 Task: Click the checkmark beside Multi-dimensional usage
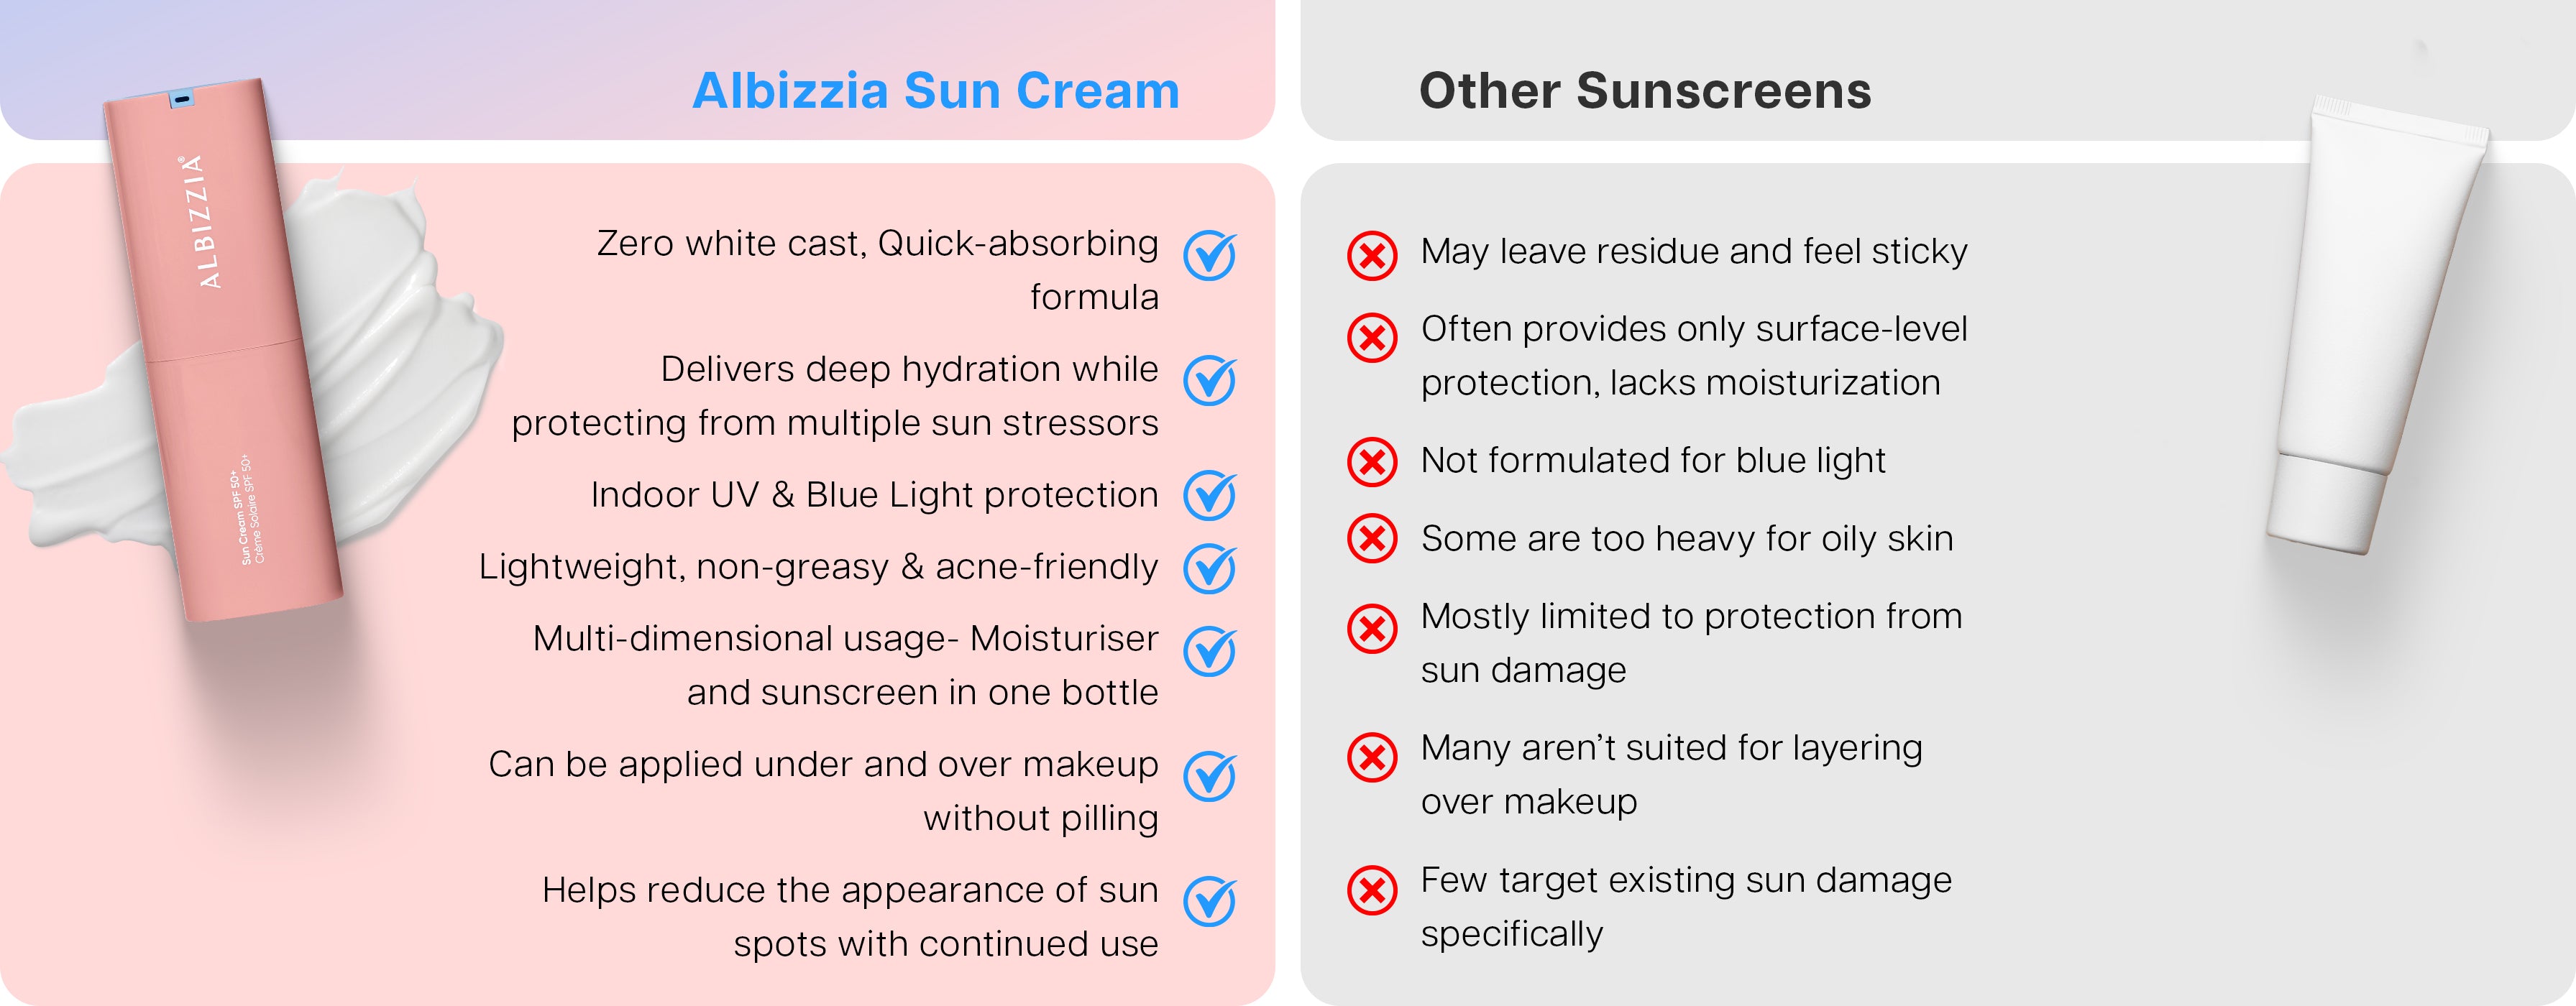click(1209, 652)
